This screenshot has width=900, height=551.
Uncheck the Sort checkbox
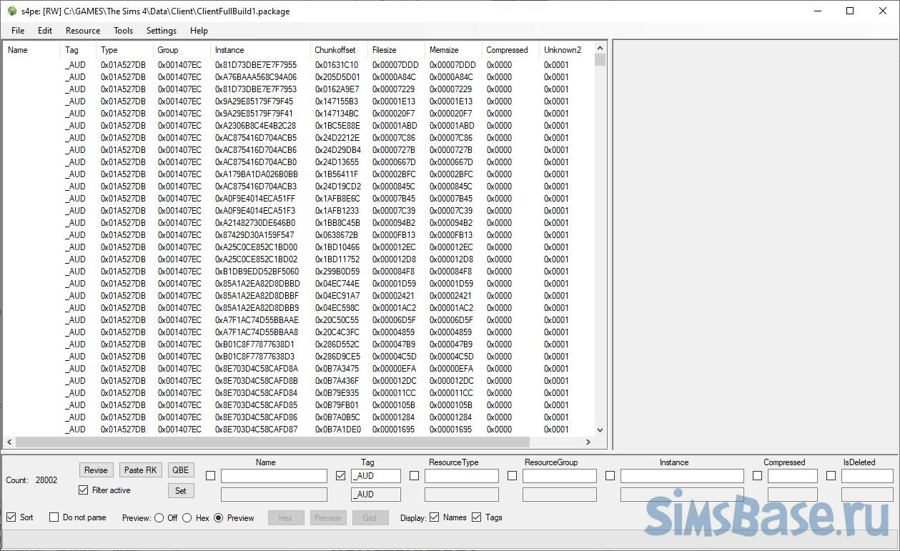click(x=11, y=517)
